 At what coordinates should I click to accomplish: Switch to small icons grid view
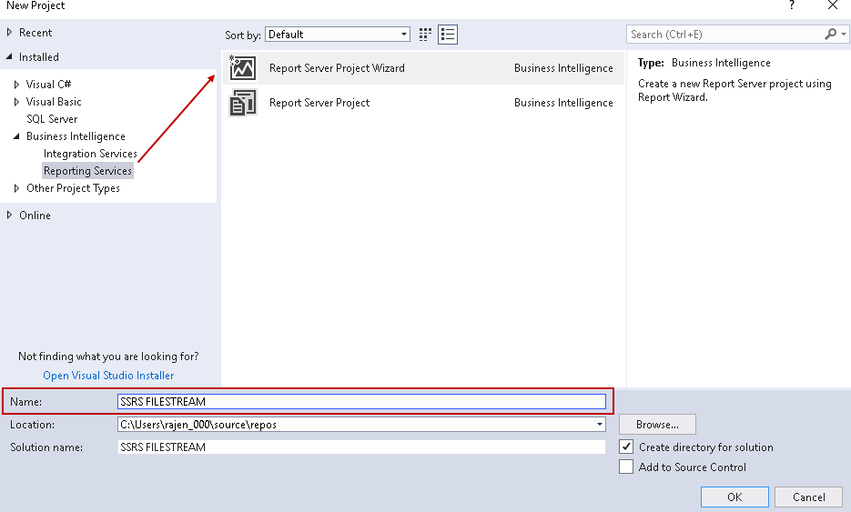click(x=425, y=35)
